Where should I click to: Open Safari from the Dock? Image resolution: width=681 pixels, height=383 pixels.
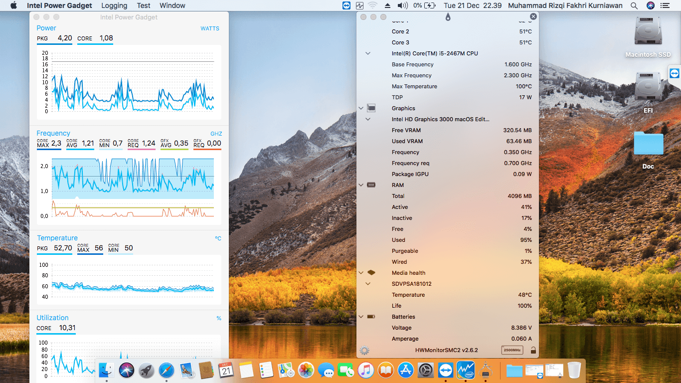(167, 370)
